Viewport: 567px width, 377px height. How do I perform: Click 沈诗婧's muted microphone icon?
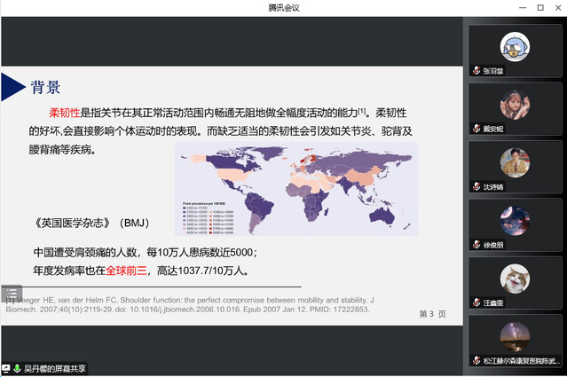pyautogui.click(x=476, y=187)
